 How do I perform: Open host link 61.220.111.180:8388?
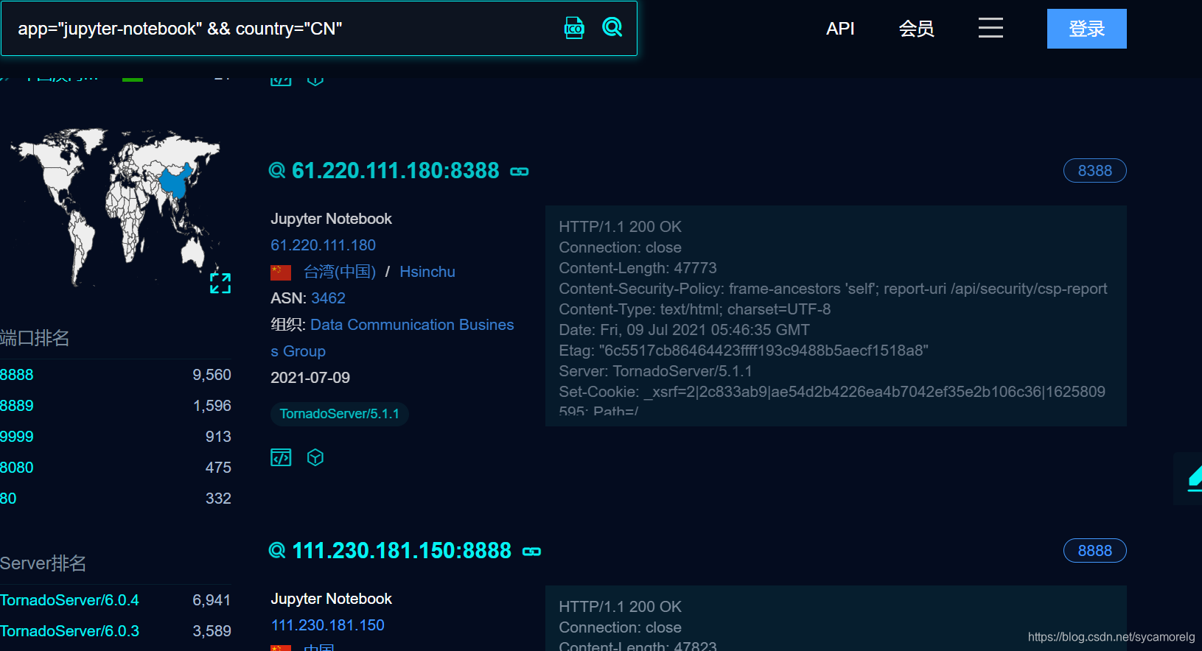(396, 171)
